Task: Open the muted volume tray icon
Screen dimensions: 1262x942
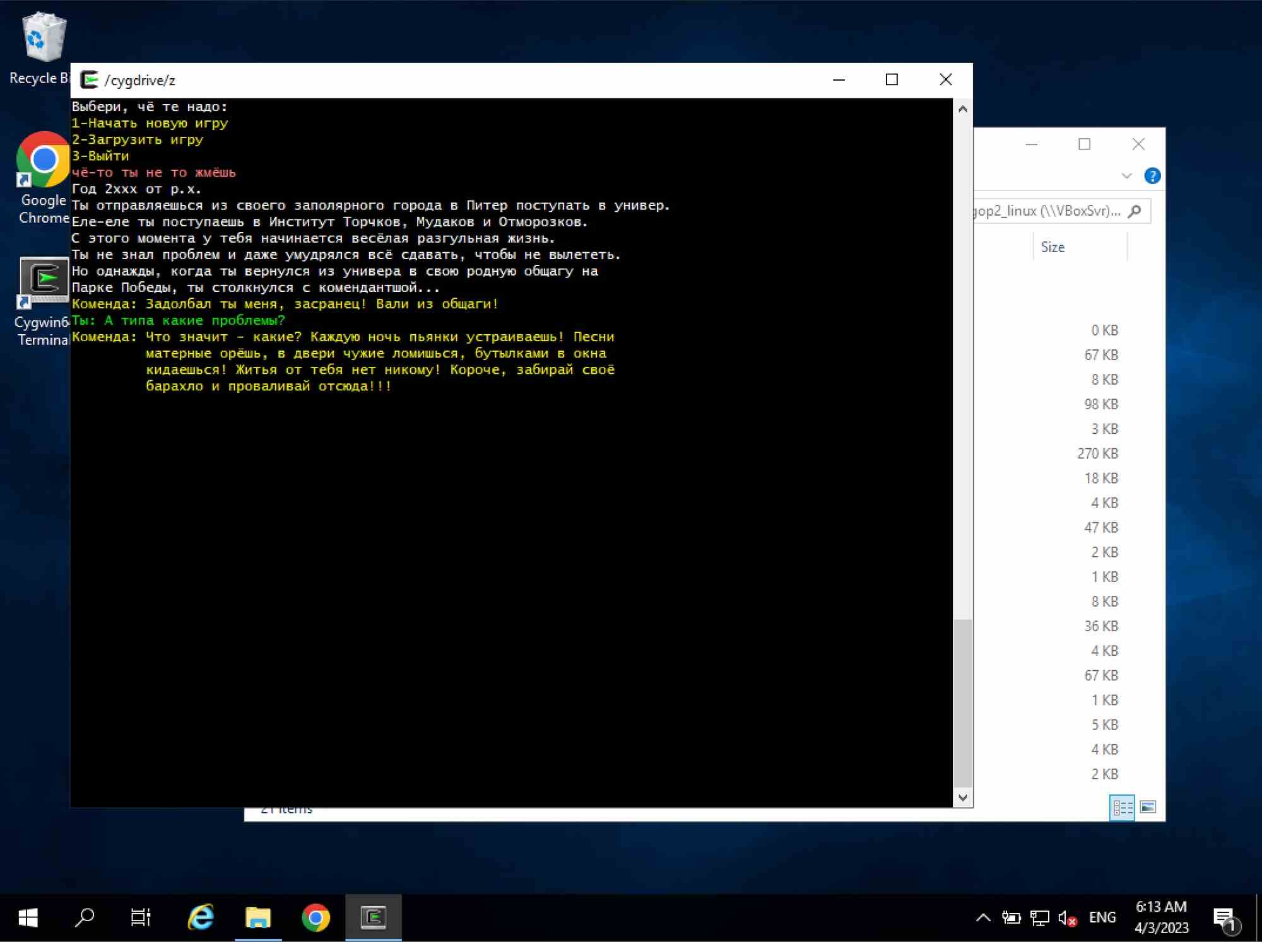Action: click(1068, 918)
